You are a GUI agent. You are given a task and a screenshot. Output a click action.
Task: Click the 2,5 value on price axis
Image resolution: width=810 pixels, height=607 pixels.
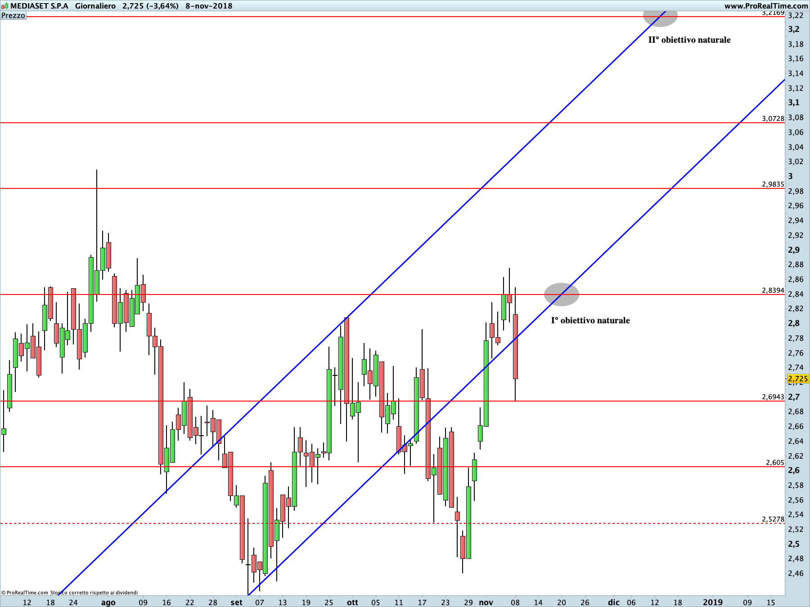[x=794, y=544]
